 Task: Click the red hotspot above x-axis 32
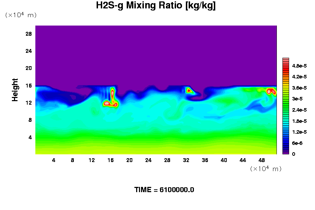pos(189,90)
